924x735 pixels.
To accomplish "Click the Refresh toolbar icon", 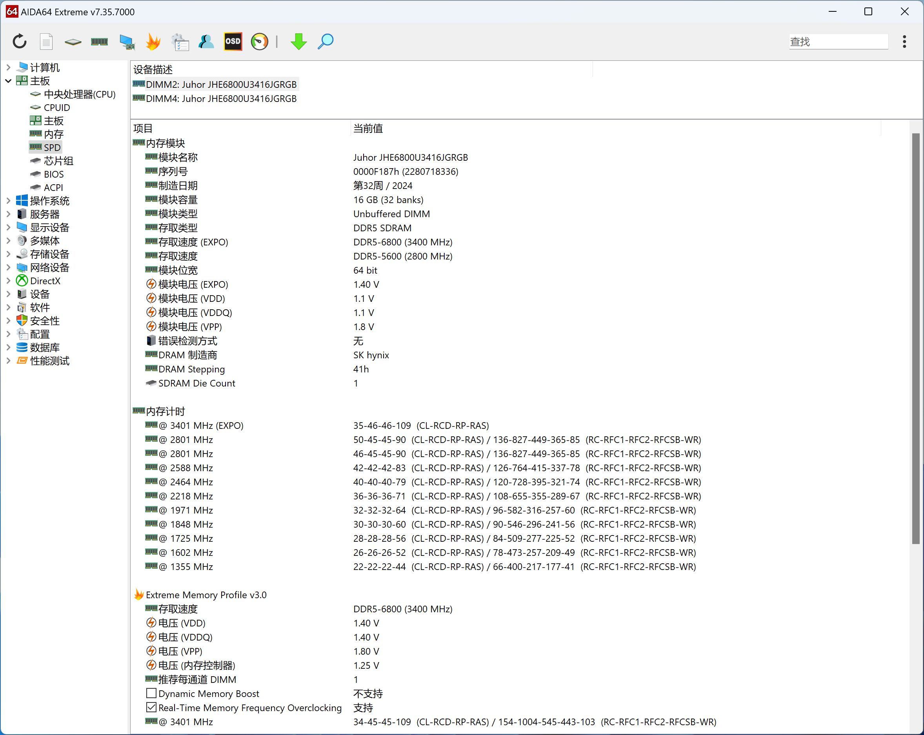I will pyautogui.click(x=20, y=42).
